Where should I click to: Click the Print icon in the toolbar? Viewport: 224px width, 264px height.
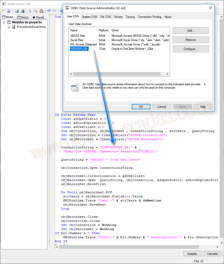click(17, 11)
